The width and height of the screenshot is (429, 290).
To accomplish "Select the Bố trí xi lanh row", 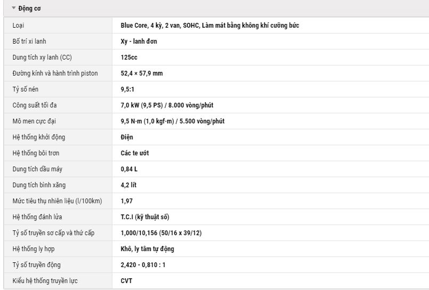I will click(216, 41).
